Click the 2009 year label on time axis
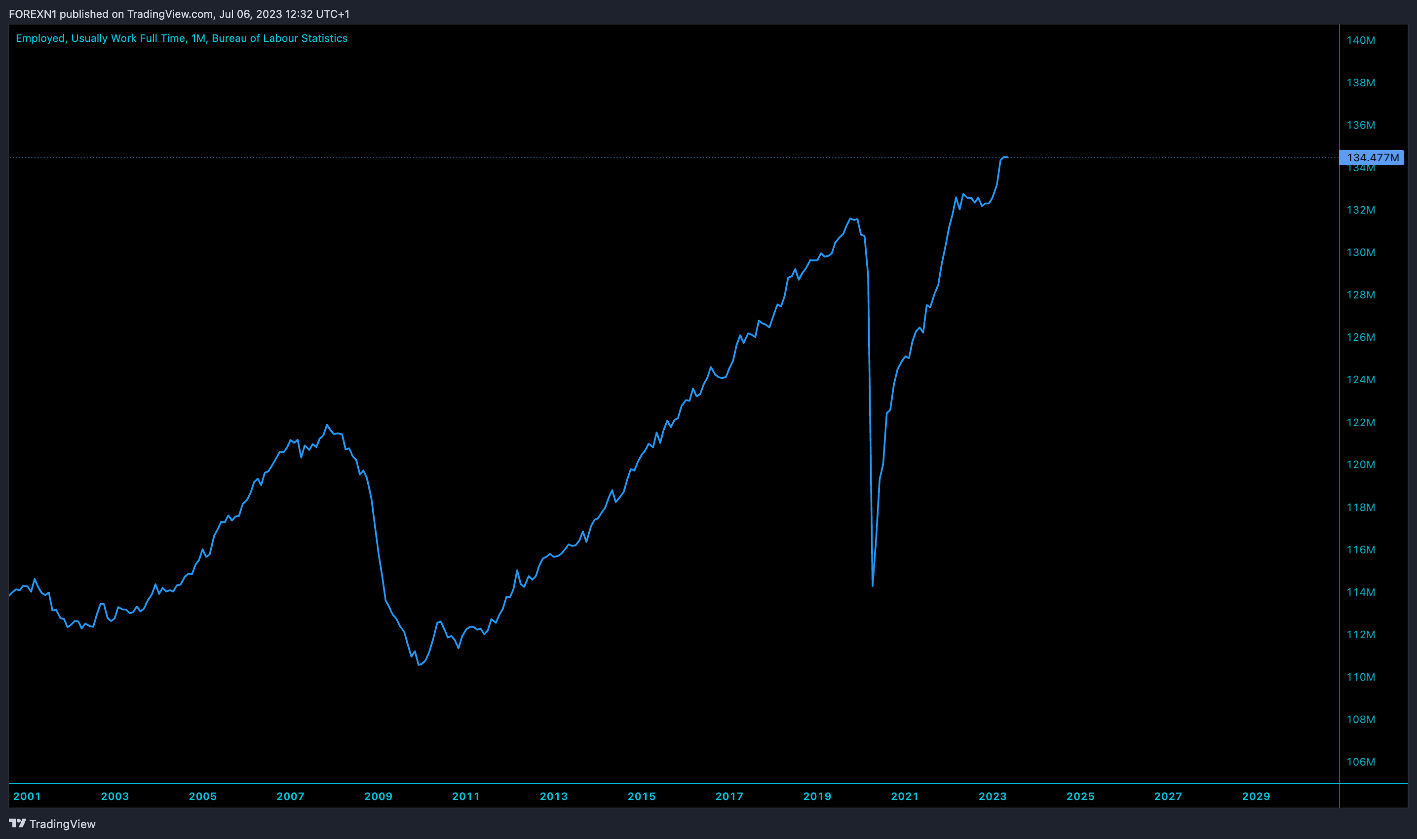Viewport: 1417px width, 839px height. [379, 796]
